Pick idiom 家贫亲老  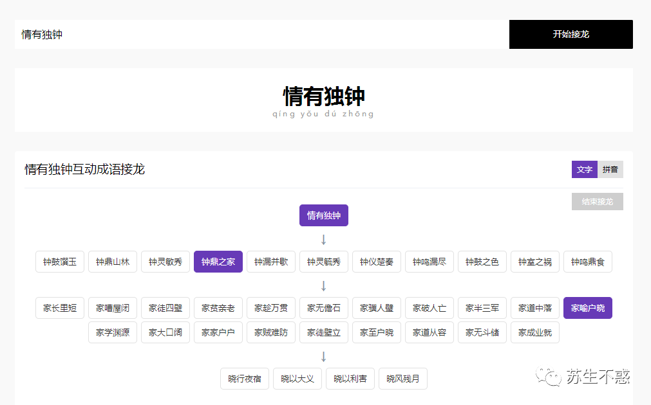[218, 308]
